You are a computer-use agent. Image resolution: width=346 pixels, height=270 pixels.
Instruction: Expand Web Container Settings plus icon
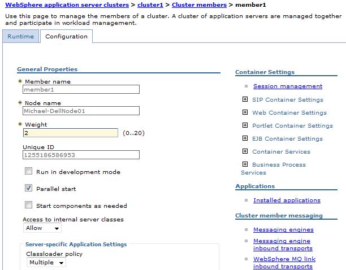(245, 112)
